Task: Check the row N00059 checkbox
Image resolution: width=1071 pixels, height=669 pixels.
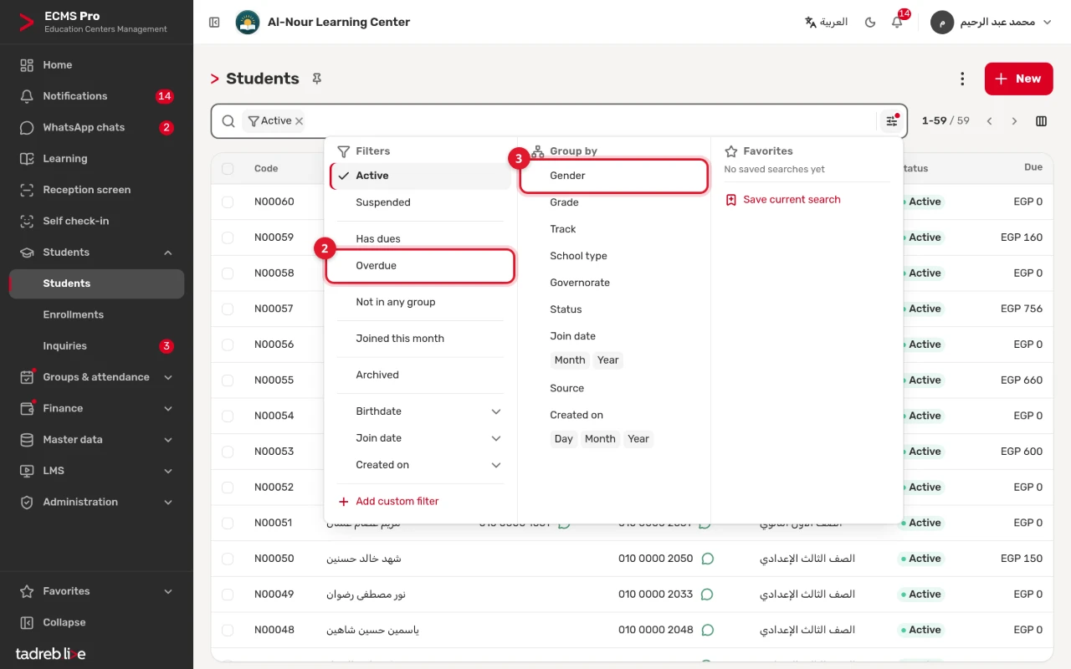Action: point(228,237)
